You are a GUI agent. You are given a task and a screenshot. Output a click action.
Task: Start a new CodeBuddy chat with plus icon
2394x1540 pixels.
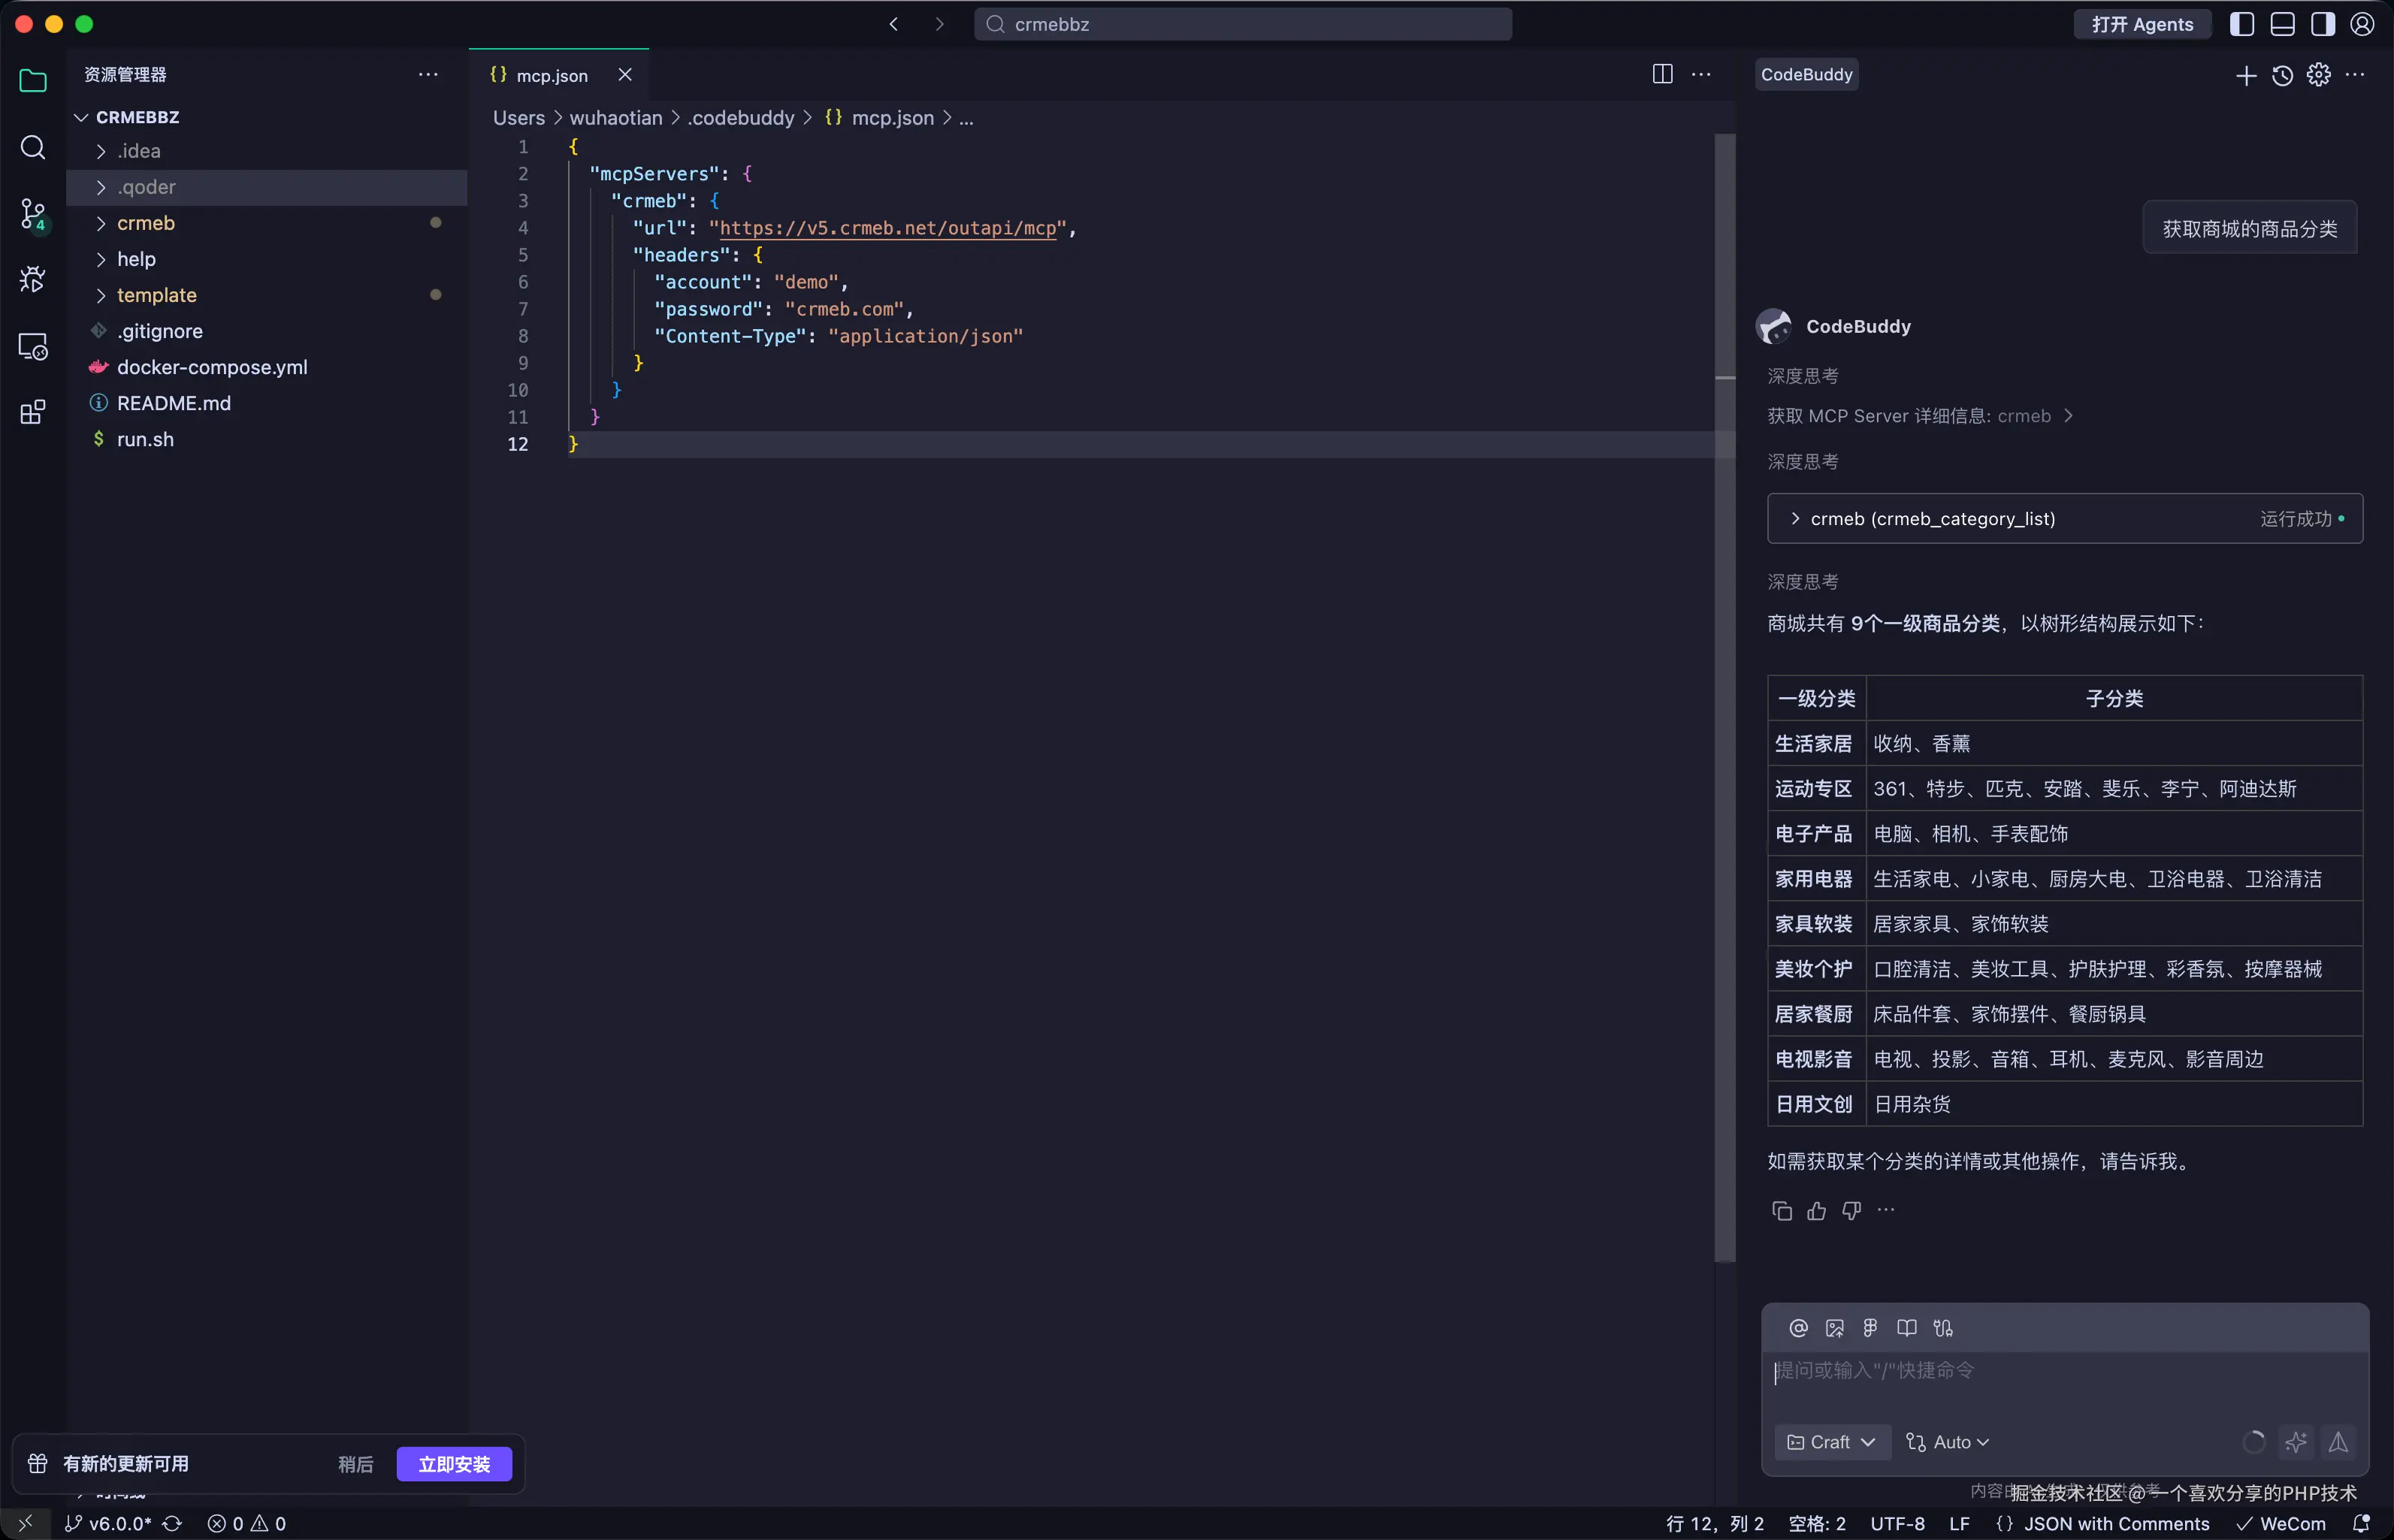click(2245, 75)
